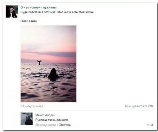Screen dimensions: 158x132
Task: Click the purple cloud band in the photo
Action: [x=56, y=54]
